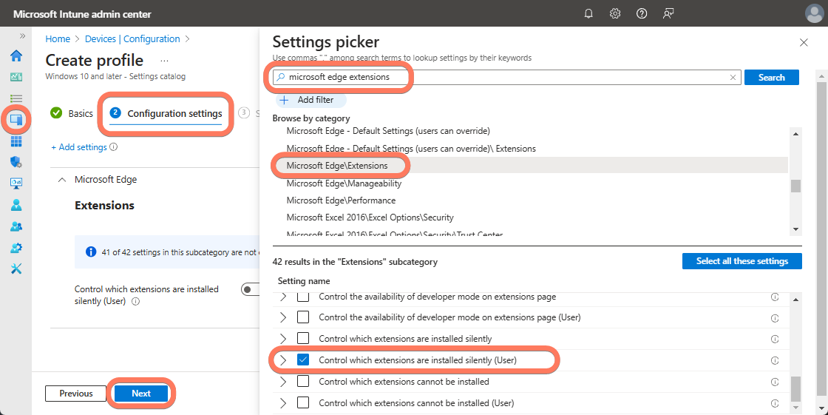Open Endpoint security shield icon in sidebar
Screen dimensions: 828x415
pyautogui.click(x=16, y=161)
